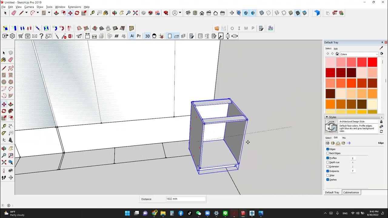Select the Paint Bucket tool in top toolbar
The width and height of the screenshot is (388, 218).
tap(106, 13)
